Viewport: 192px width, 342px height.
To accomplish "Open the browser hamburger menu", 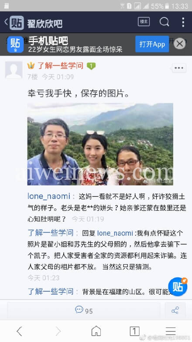I will [171, 331].
